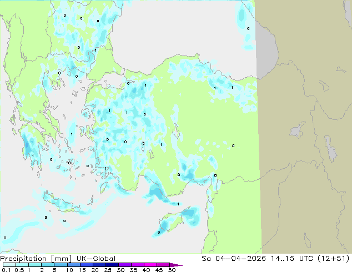Select the 40–45 mm bright magenta swatch
This screenshot has width=352, height=272.
[x=150, y=265]
